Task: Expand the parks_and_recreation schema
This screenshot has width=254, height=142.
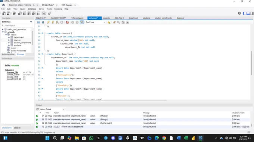Action: tap(3, 30)
